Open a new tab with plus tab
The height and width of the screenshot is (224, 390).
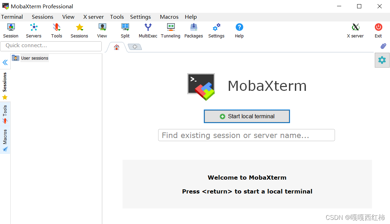(x=135, y=47)
